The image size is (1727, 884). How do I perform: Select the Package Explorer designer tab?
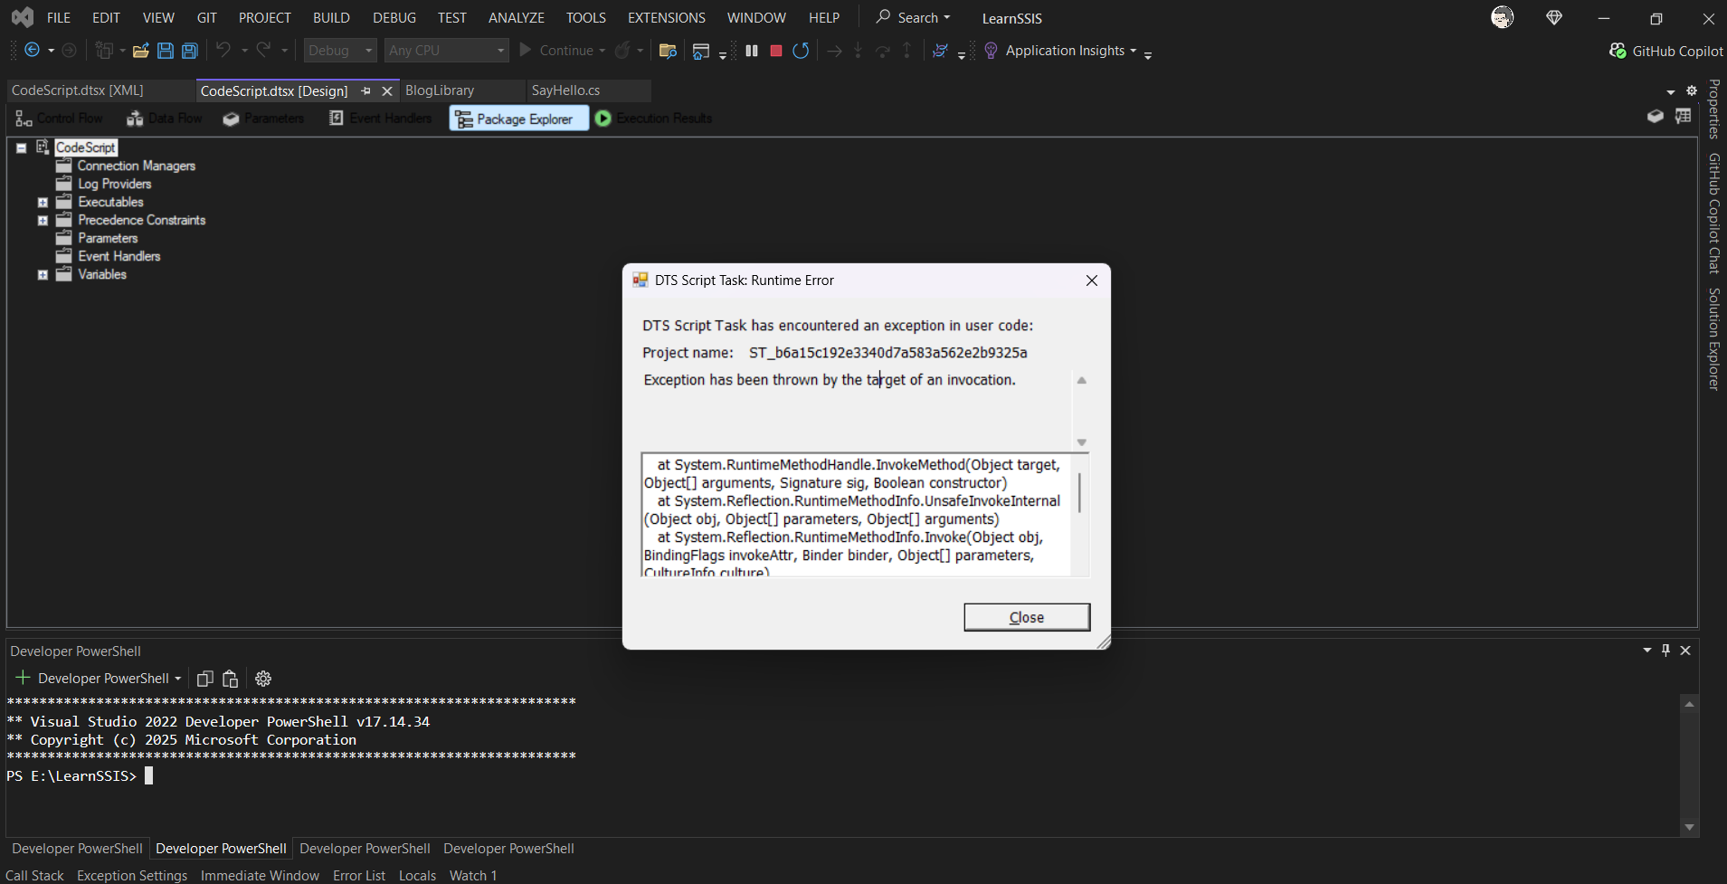518,119
